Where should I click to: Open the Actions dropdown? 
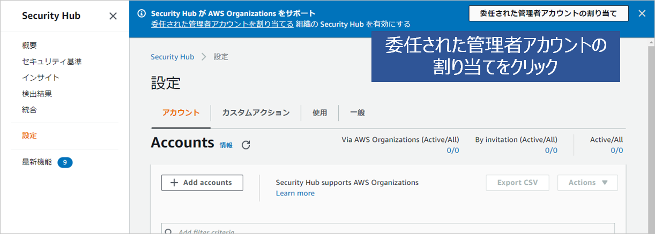[x=587, y=183]
